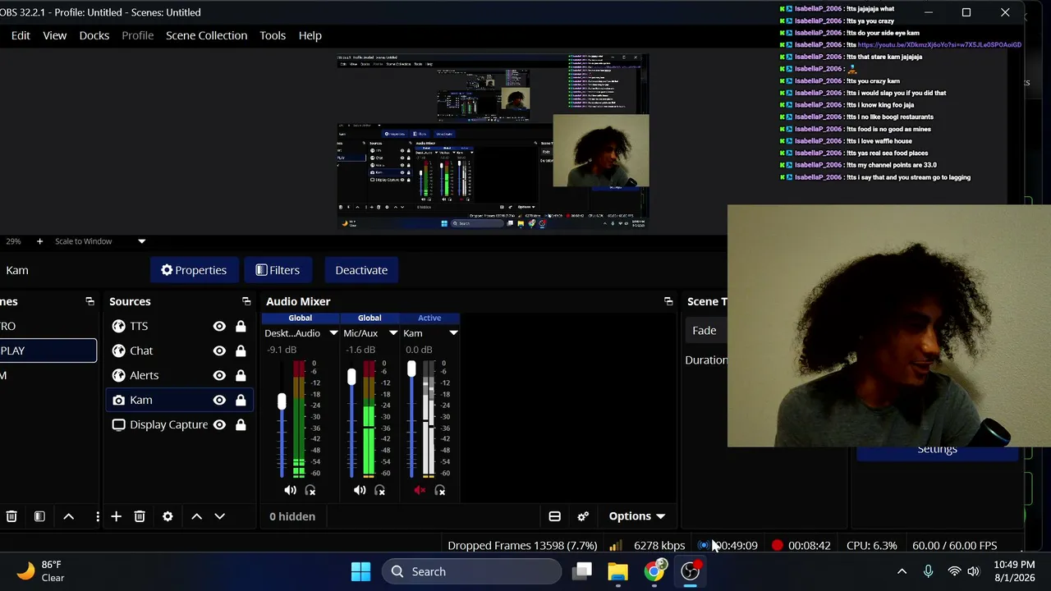The image size is (1051, 591).
Task: Add a new source with the plus icon
Action: 116,516
